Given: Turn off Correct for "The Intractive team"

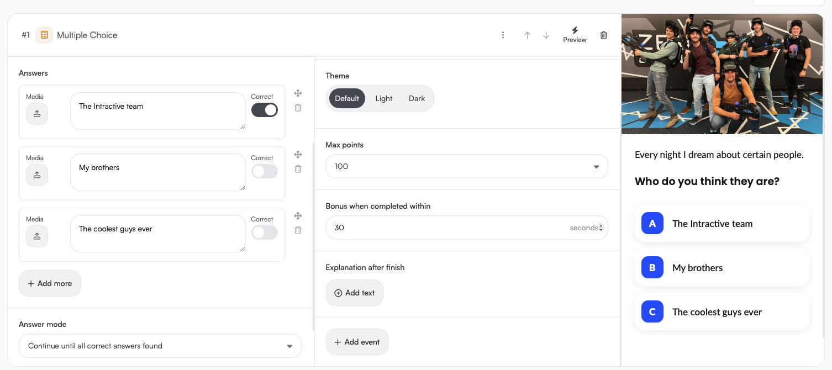Looking at the screenshot, I should coord(265,110).
